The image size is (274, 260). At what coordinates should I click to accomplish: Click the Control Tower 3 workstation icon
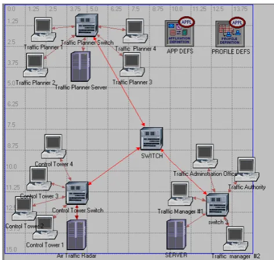click(39, 178)
